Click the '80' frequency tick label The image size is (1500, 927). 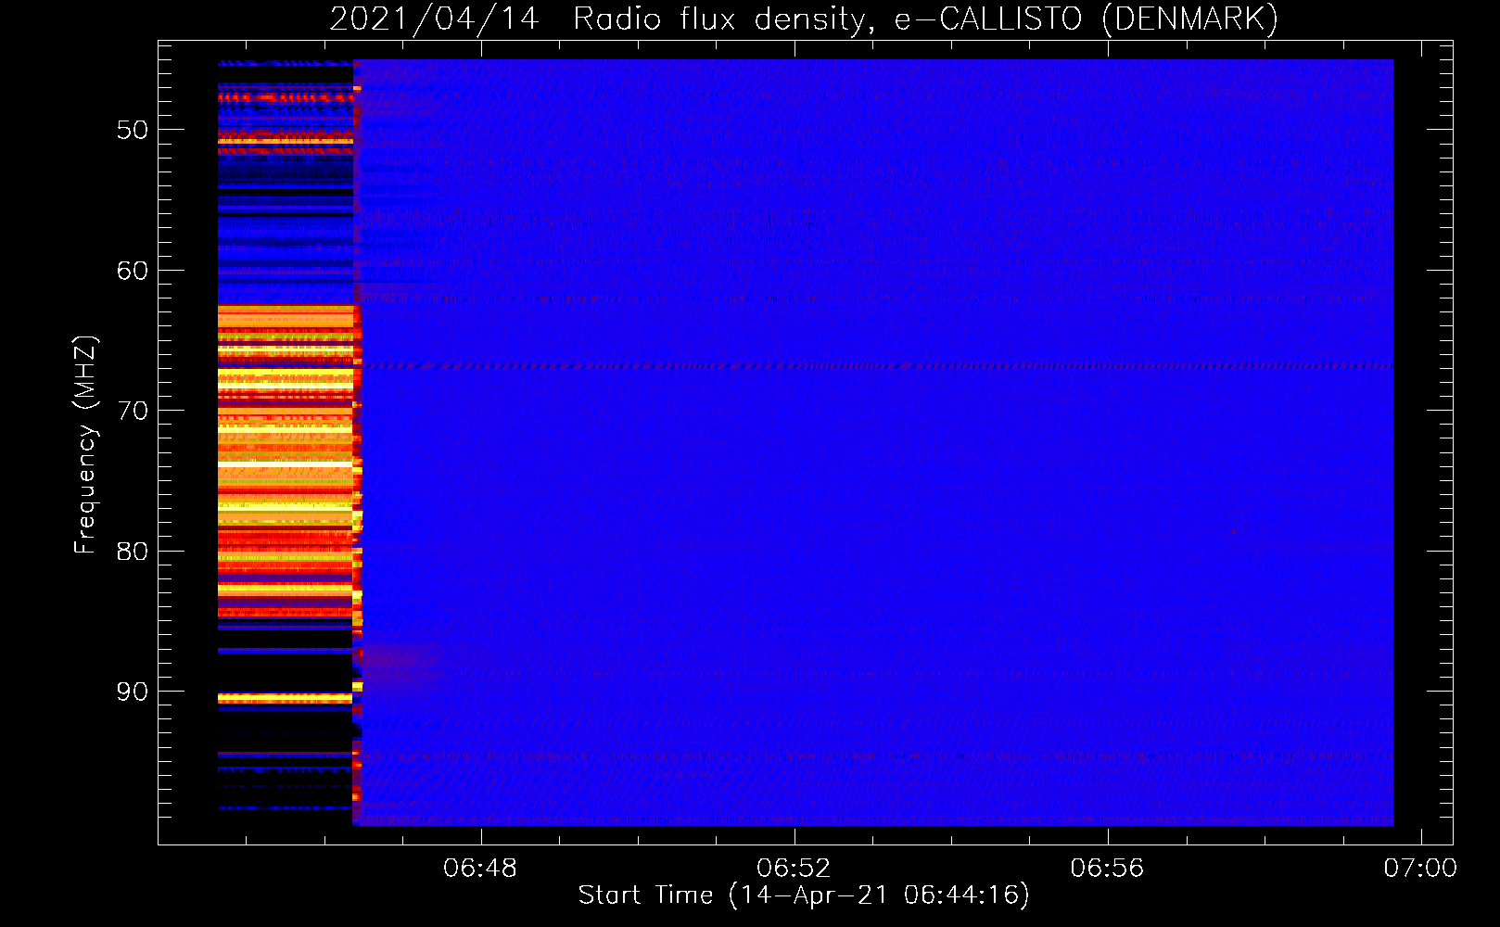pos(133,552)
